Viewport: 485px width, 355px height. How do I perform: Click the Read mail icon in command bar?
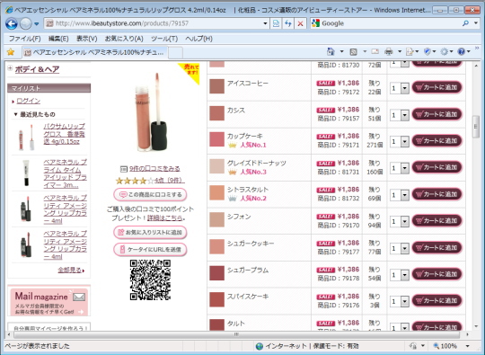[375, 52]
